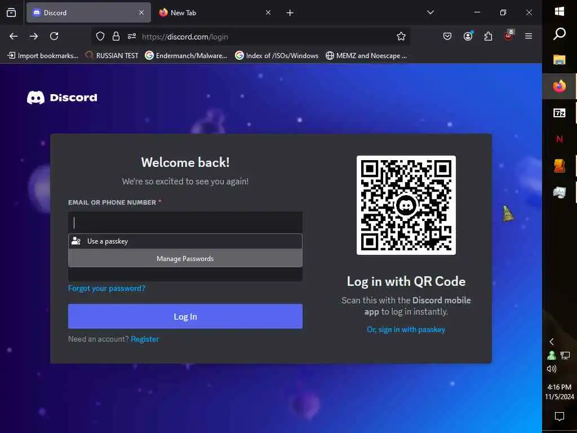Select Manage Passwords option
This screenshot has height=433, width=577.
185,258
